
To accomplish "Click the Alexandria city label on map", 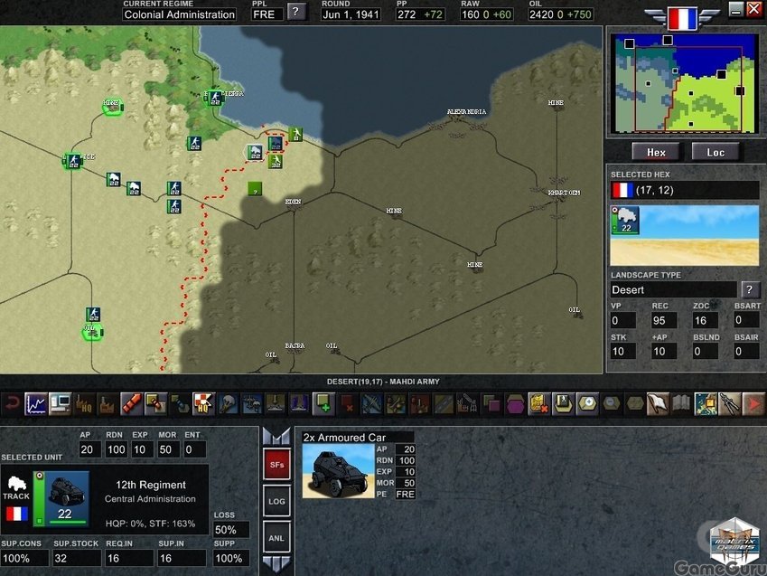I will 466,112.
